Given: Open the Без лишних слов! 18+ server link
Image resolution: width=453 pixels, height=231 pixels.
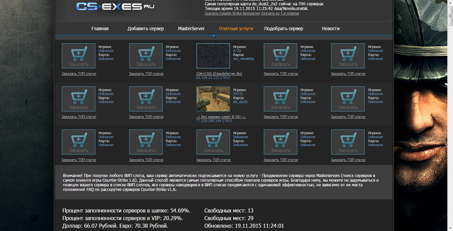Looking at the screenshot, I should tap(221, 117).
